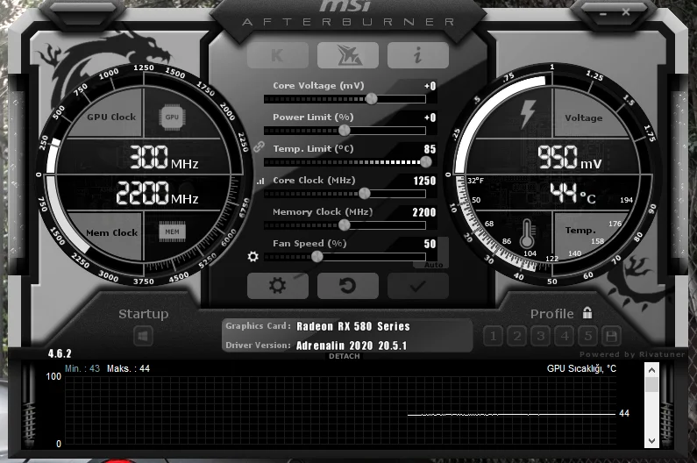Click the MEM chip icon in gauge
Image resolution: width=697 pixels, height=463 pixels.
(x=172, y=231)
